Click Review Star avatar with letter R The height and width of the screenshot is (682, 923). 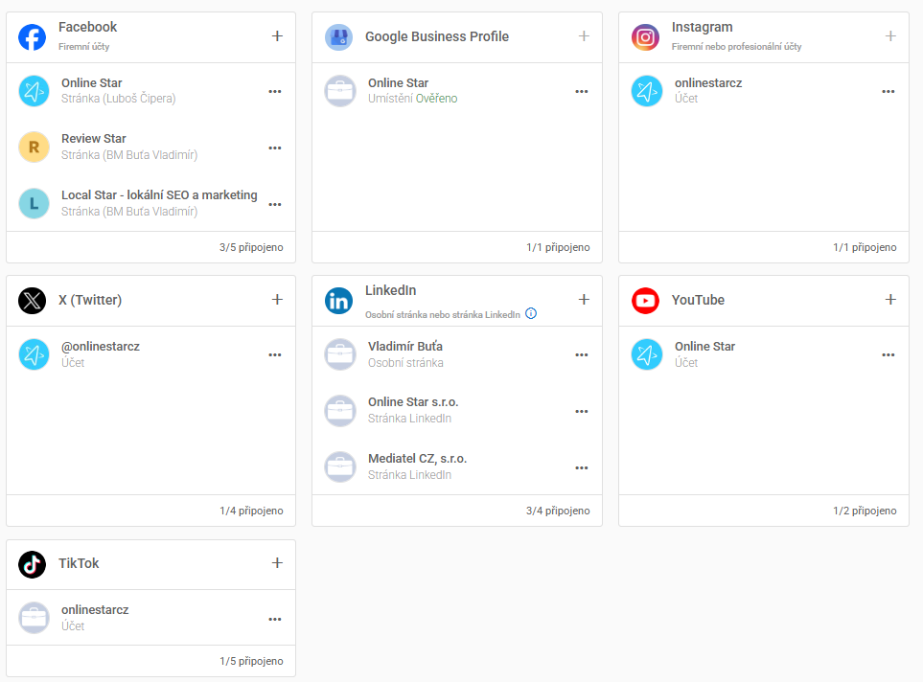click(35, 148)
